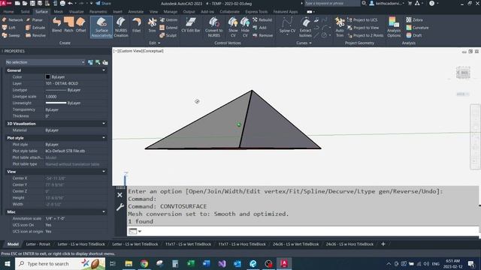Start the Revolve surface tool
Image resolution: width=481 pixels, height=270 pixels.
pos(35,35)
